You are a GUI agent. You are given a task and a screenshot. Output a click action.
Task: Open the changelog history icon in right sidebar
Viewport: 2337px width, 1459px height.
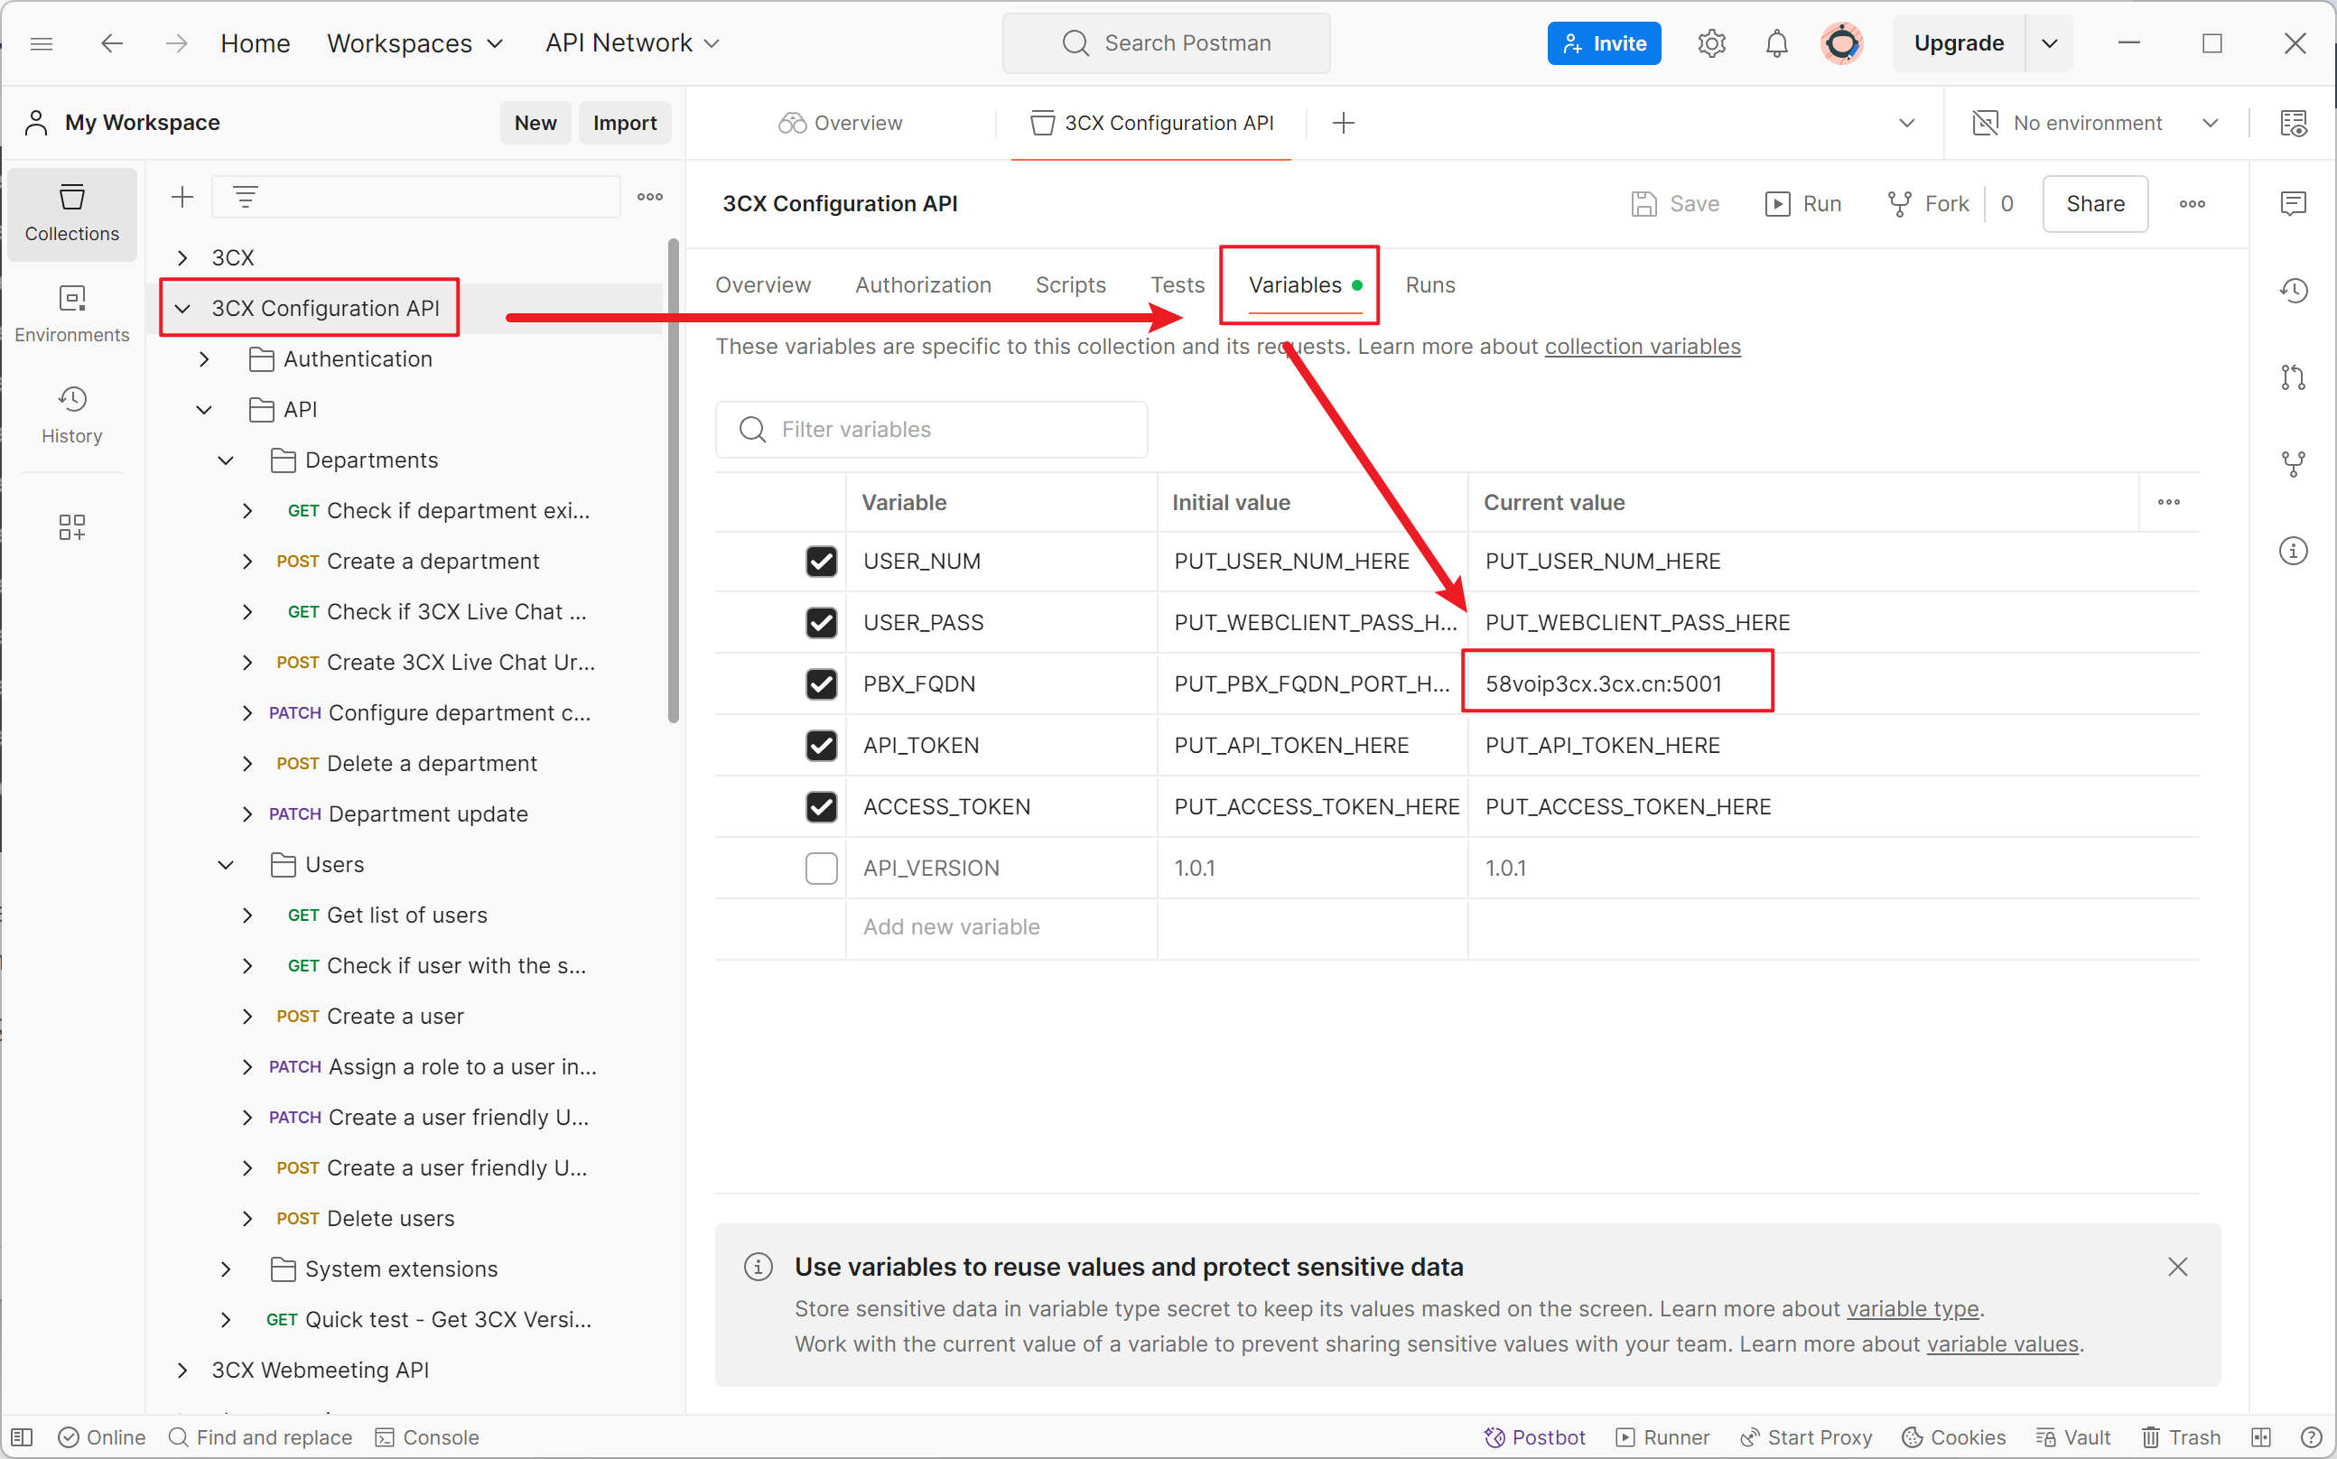pyautogui.click(x=2293, y=291)
